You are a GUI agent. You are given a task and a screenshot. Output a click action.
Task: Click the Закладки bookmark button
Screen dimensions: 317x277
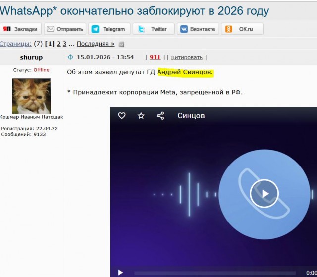point(21,29)
